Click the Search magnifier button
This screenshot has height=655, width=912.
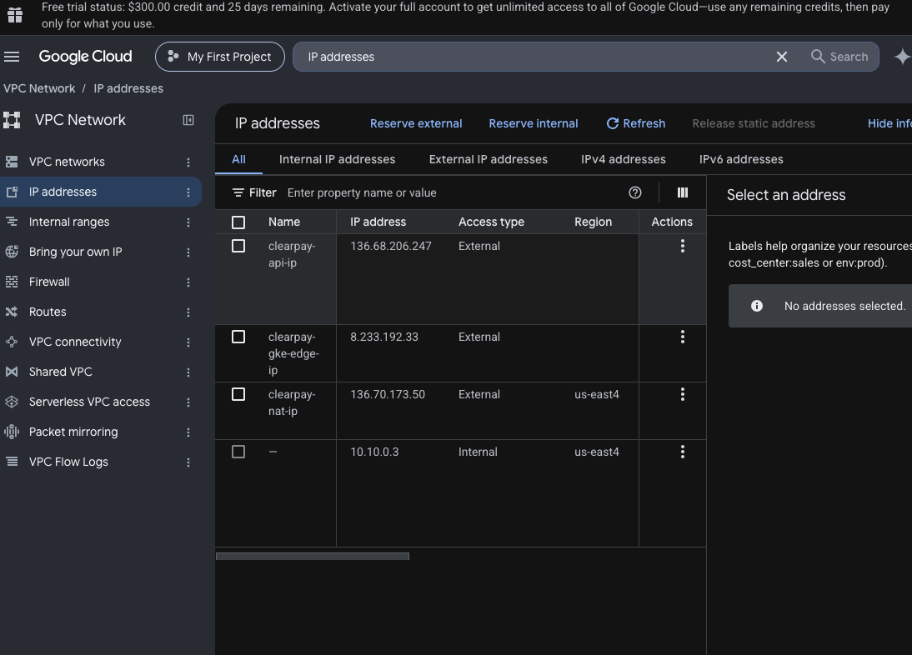[839, 57]
